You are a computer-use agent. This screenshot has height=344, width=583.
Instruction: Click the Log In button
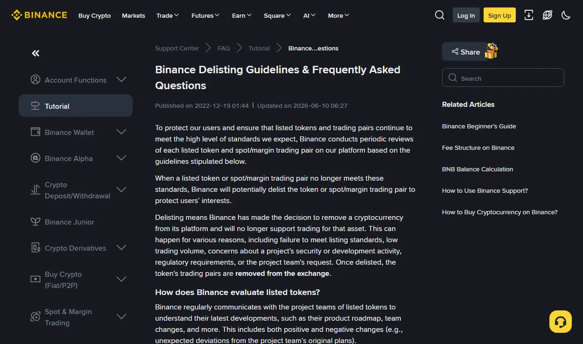point(466,15)
